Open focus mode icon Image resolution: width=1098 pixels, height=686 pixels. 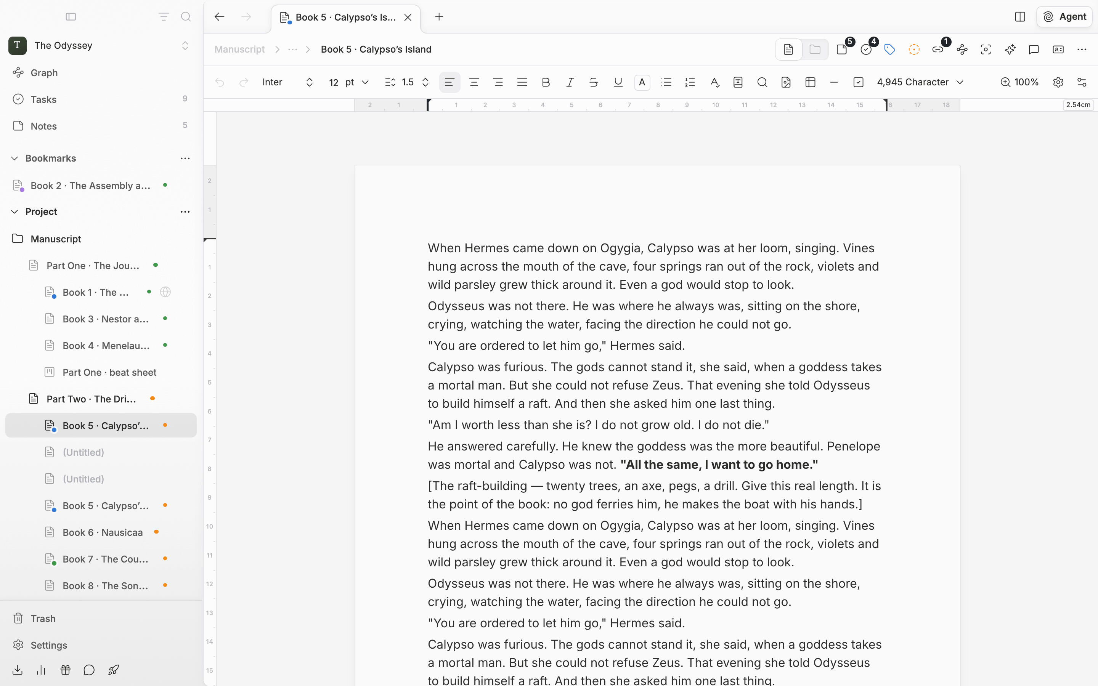(986, 50)
